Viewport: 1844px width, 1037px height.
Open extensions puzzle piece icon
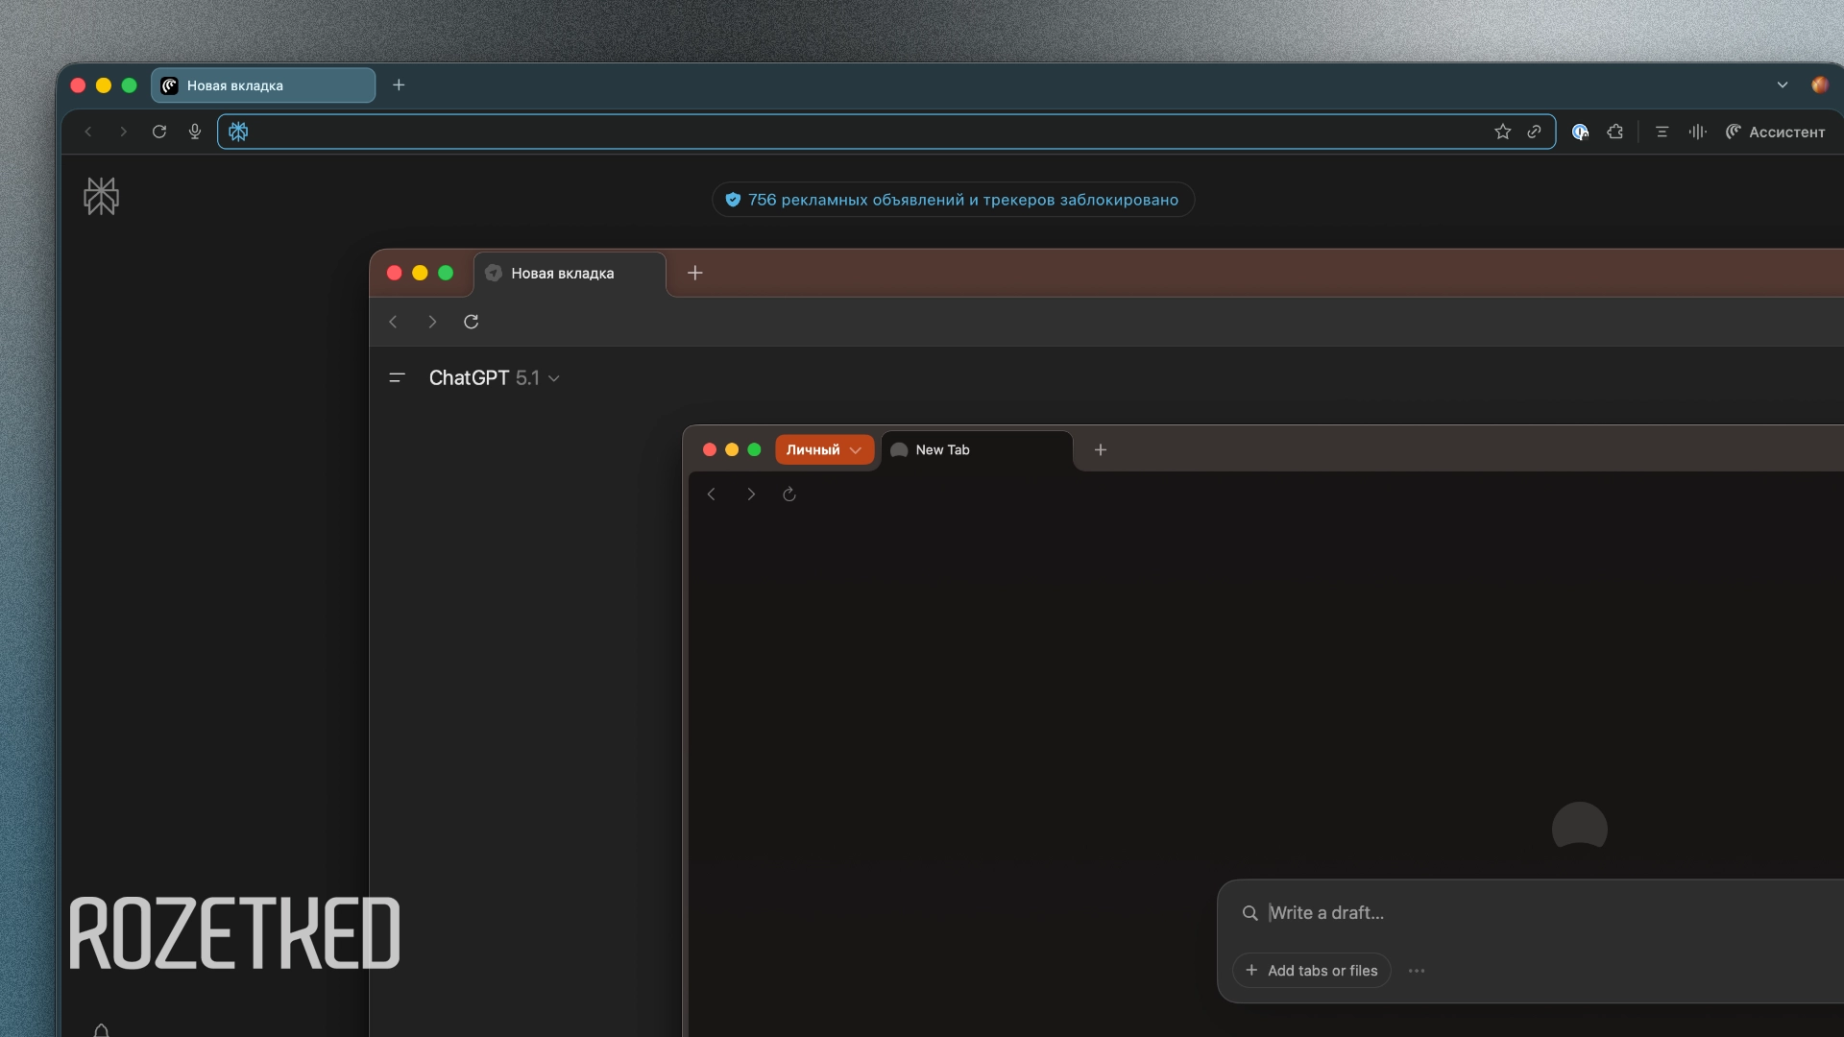coord(1615,132)
